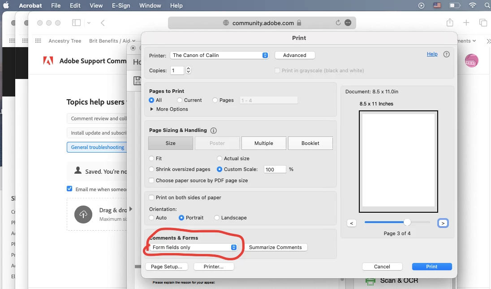Click the Custom Scale percentage field
491x289 pixels.
pyautogui.click(x=275, y=170)
